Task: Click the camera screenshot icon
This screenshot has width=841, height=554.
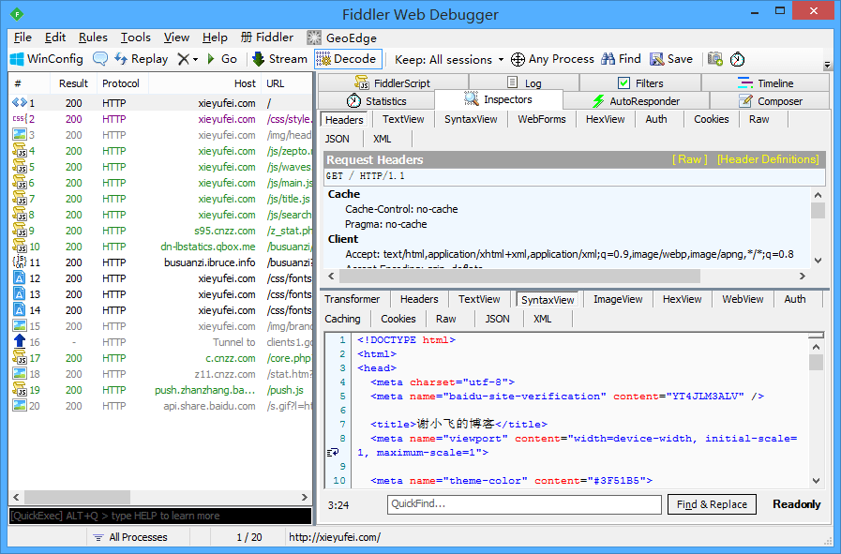Action: coord(715,59)
